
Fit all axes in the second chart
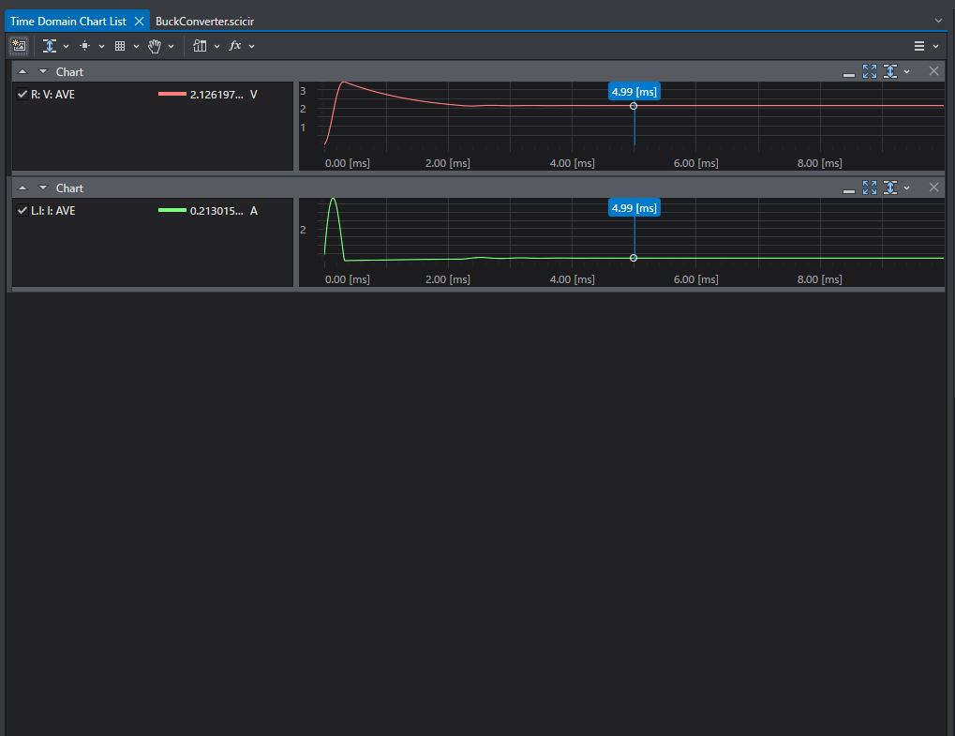[x=870, y=188]
